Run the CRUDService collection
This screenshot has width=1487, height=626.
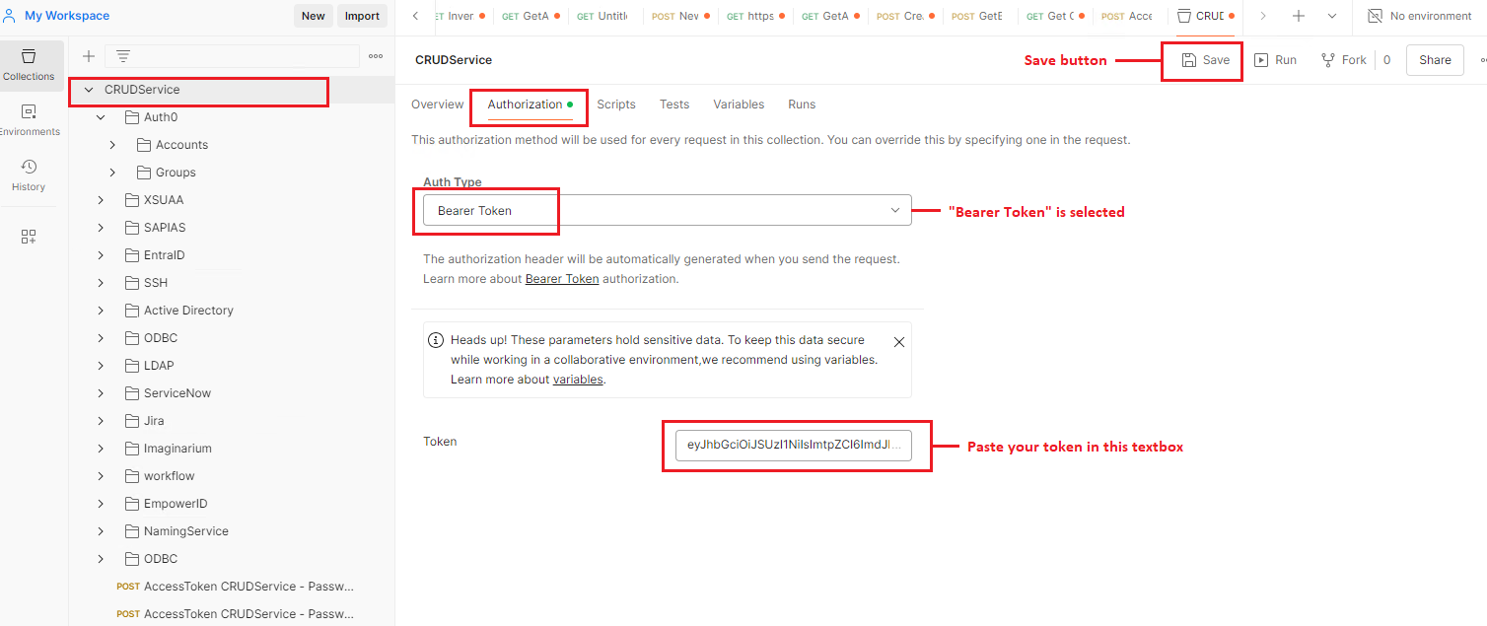click(1275, 60)
